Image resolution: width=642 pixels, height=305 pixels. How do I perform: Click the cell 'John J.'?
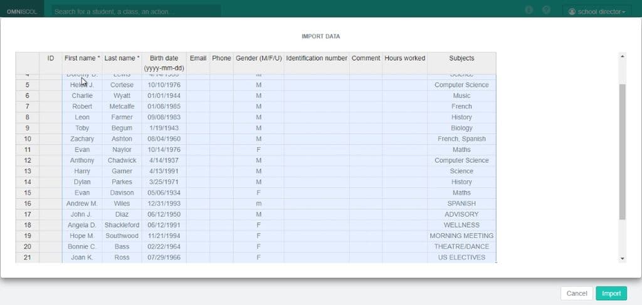[82, 214]
